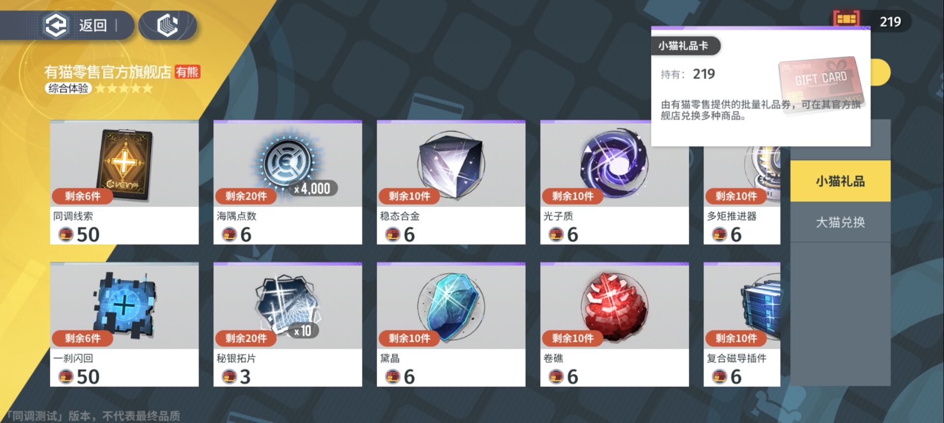Open the 多矩推进器 item
This screenshot has height=423, width=944.
[x=742, y=183]
